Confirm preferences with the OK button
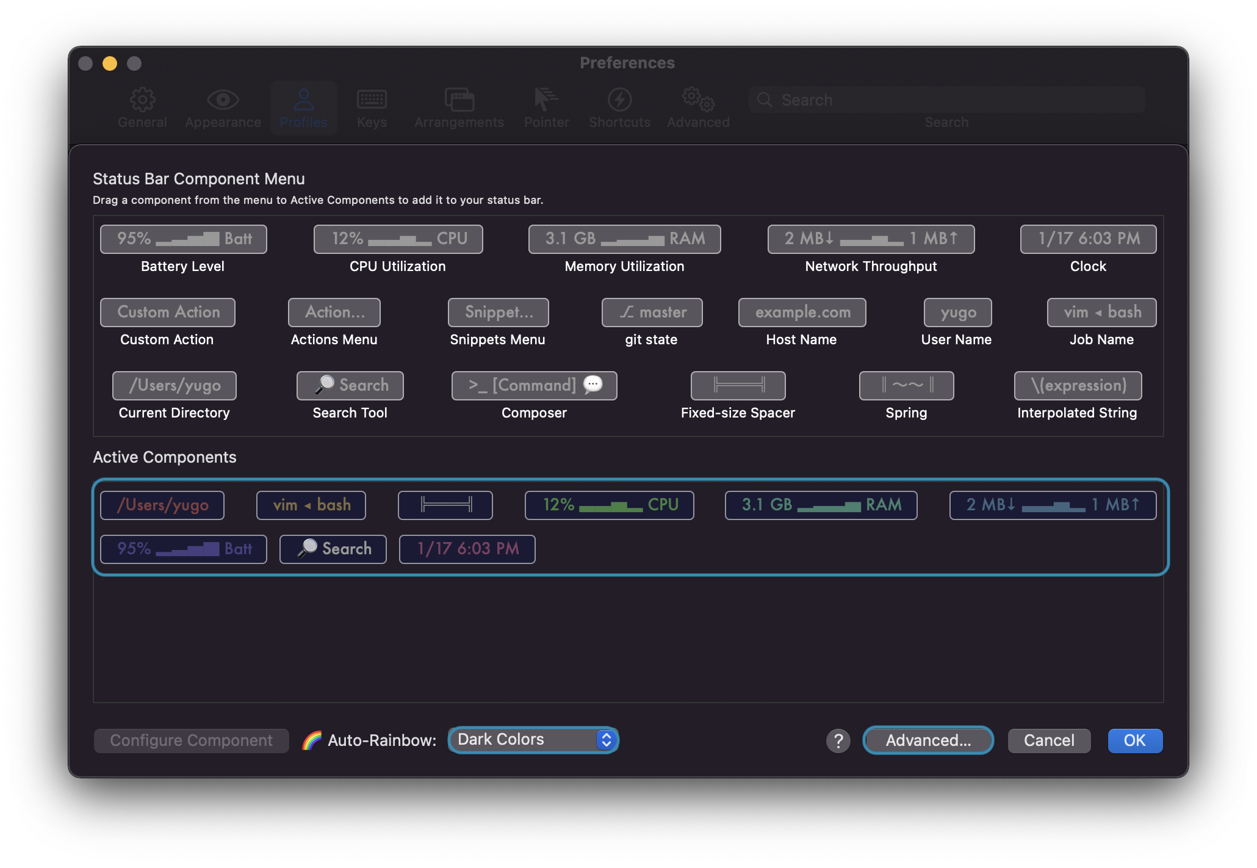 (x=1134, y=740)
